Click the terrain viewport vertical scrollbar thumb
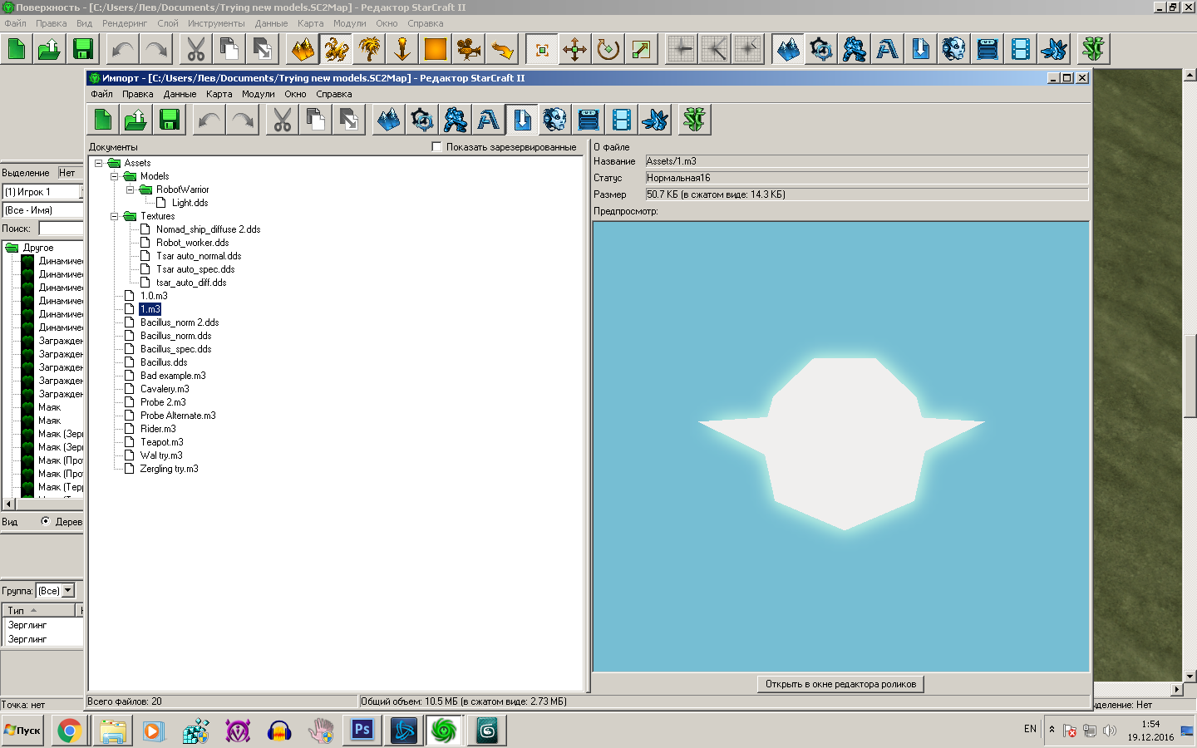The width and height of the screenshot is (1197, 748). click(1190, 376)
